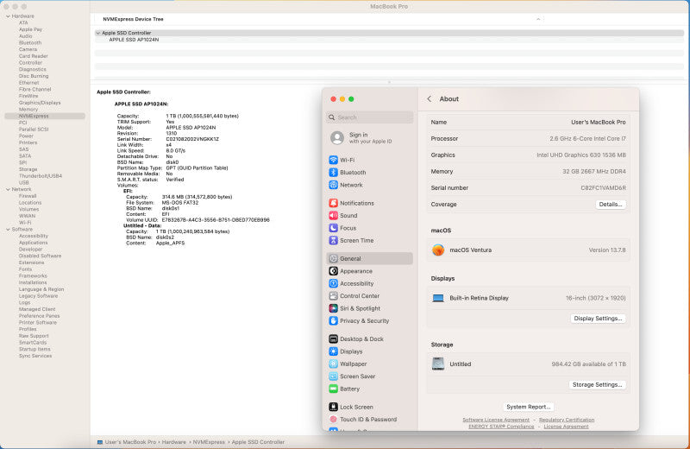The width and height of the screenshot is (690, 449).
Task: Select APPLE SSD AP1024N device row
Action: [389, 40]
